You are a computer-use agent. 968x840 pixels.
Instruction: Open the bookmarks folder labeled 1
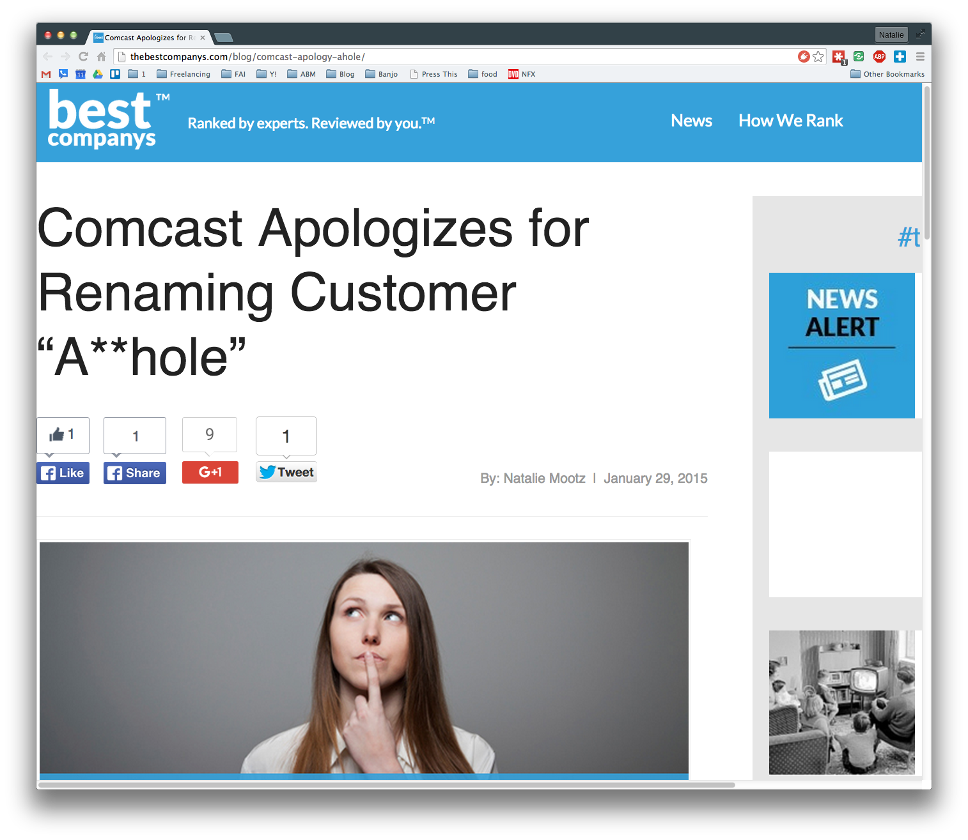click(137, 74)
